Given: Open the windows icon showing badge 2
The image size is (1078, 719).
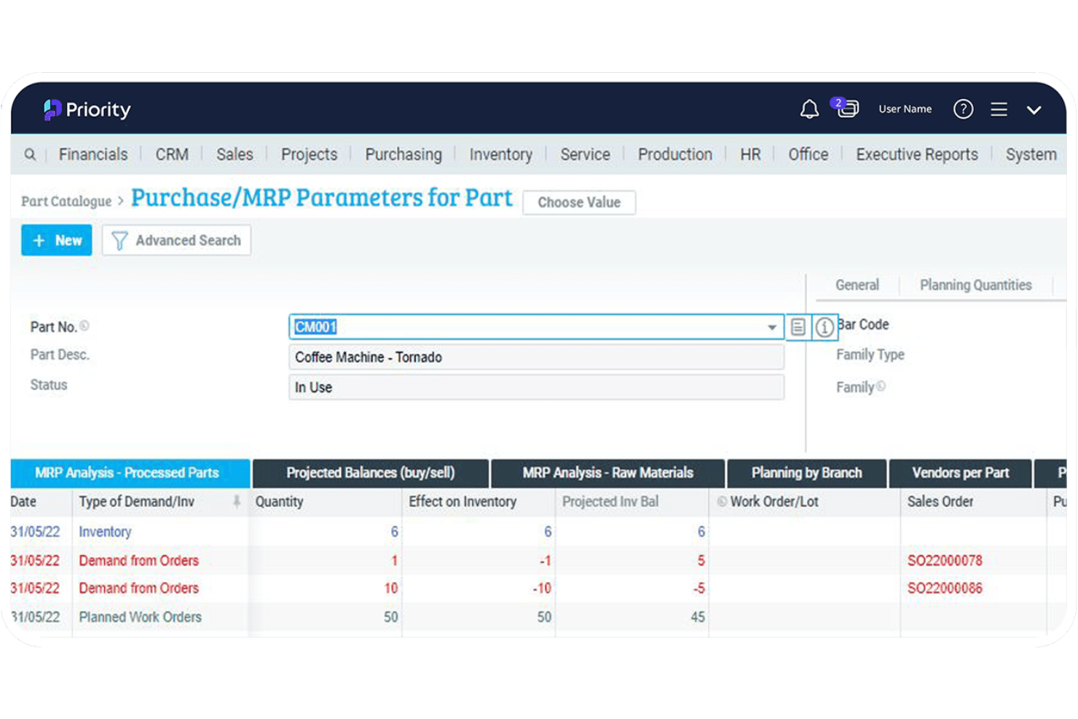Looking at the screenshot, I should 847,109.
